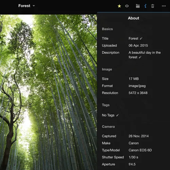
Task: Delete the photo with the trash icon
Action: tap(153, 6)
